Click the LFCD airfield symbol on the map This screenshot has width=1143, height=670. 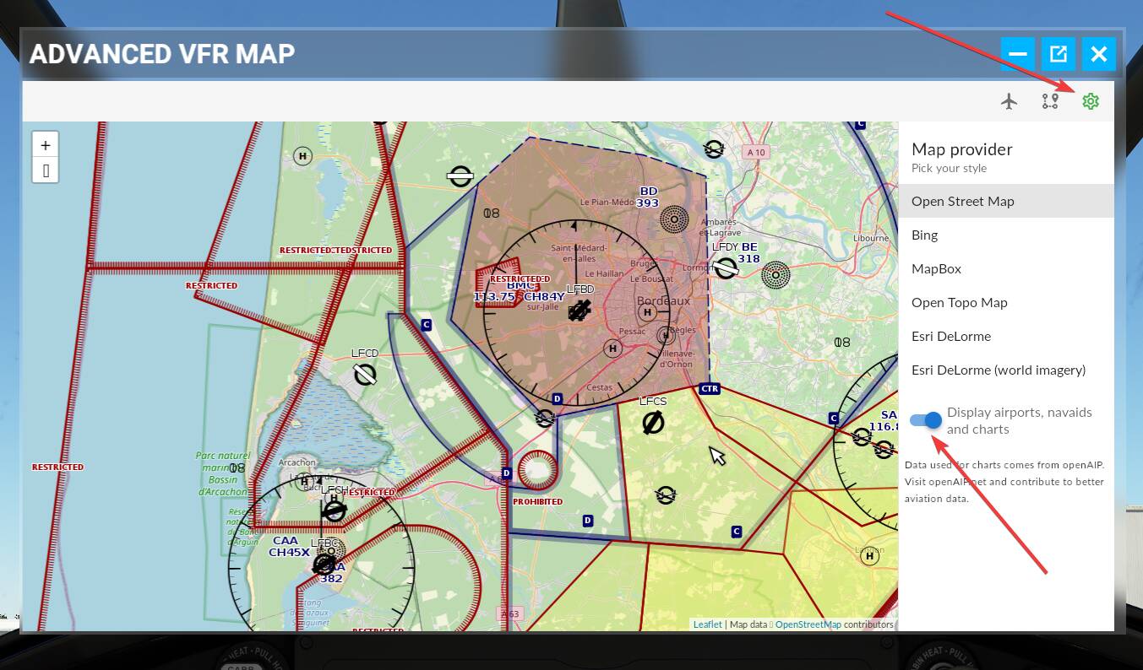pyautogui.click(x=363, y=374)
